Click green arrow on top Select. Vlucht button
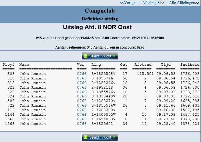201x142 pixels. tap(114, 56)
